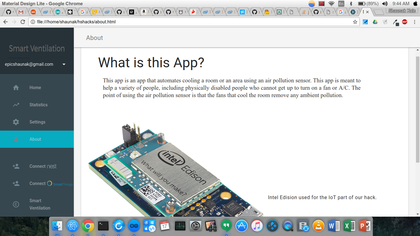Image resolution: width=420 pixels, height=236 pixels.
Task: Open Kodi from the dock
Action: tap(272, 226)
